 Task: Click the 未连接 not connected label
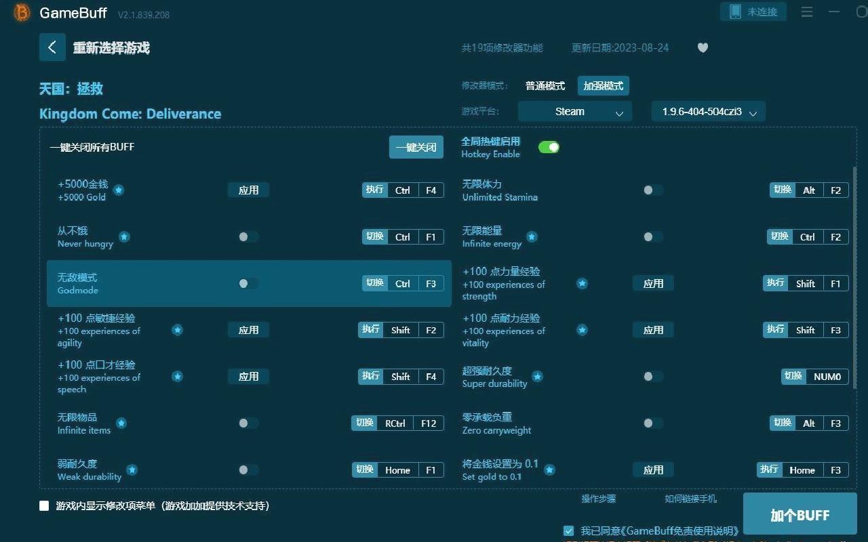tap(762, 12)
